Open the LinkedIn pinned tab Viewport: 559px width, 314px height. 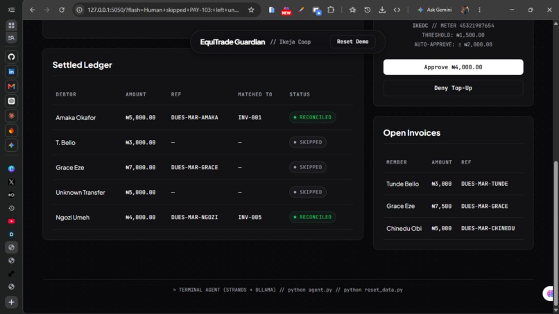11,71
